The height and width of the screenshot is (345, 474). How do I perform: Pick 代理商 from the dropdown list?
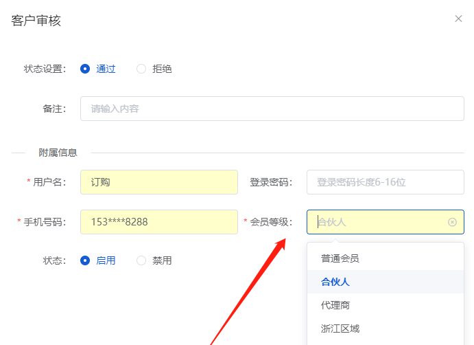335,305
